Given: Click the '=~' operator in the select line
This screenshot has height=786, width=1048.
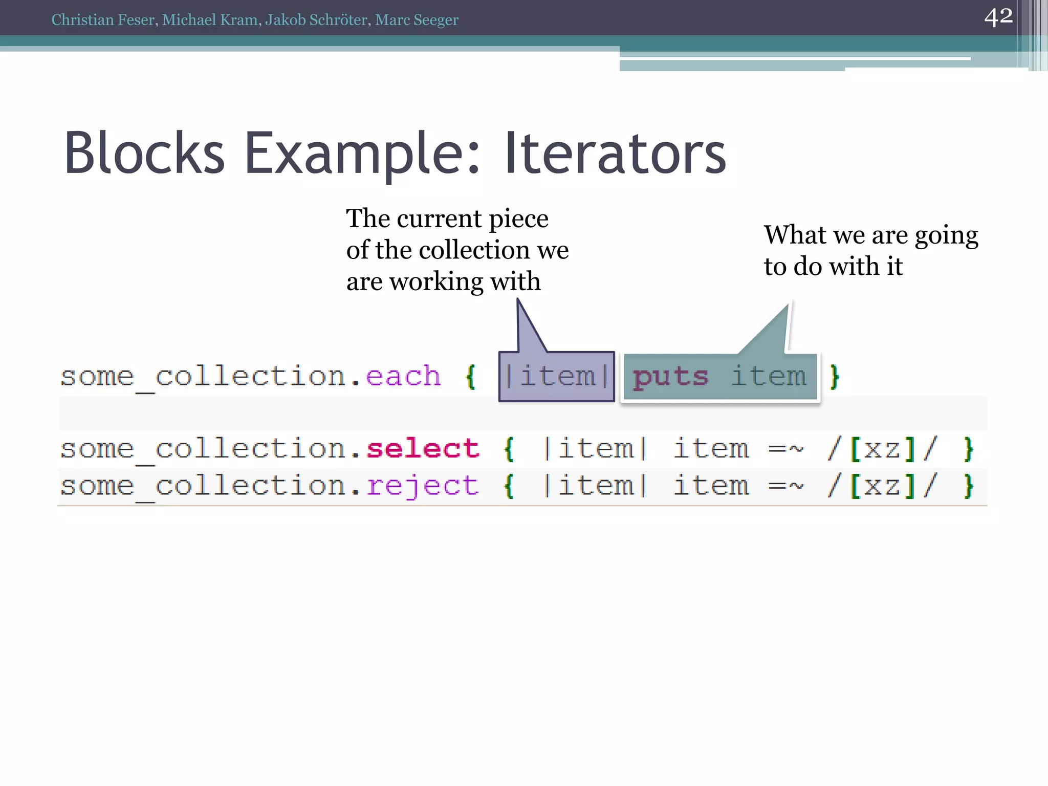Looking at the screenshot, I should [787, 449].
